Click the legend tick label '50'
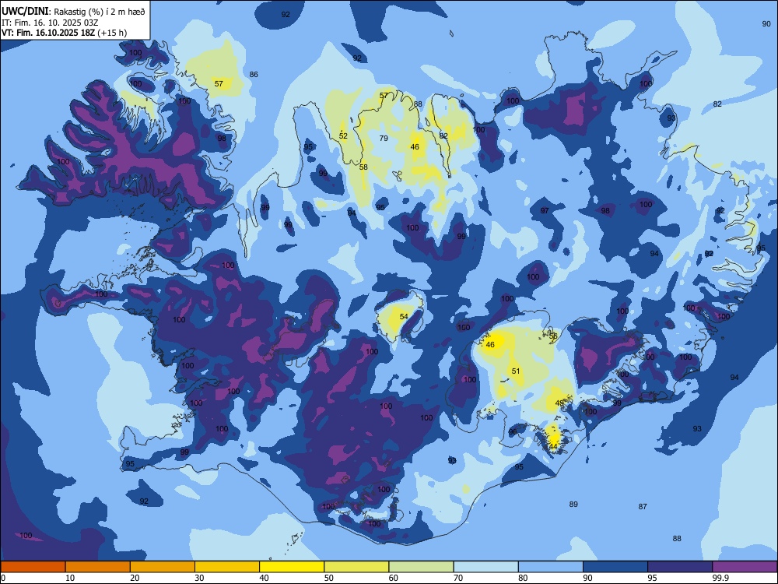Image resolution: width=778 pixels, height=584 pixels. (x=328, y=578)
